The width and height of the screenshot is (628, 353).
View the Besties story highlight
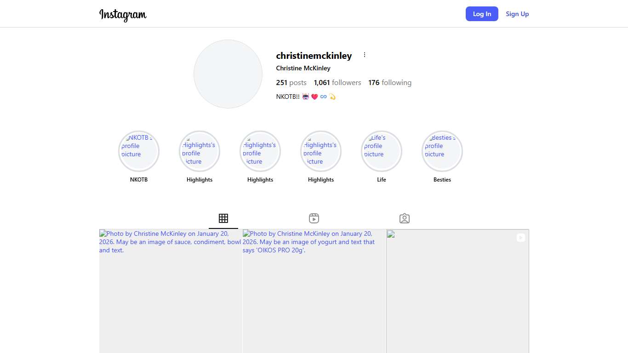coord(442,151)
